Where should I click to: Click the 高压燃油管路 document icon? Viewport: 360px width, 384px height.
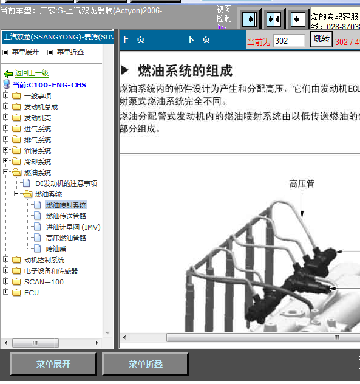tap(38, 238)
